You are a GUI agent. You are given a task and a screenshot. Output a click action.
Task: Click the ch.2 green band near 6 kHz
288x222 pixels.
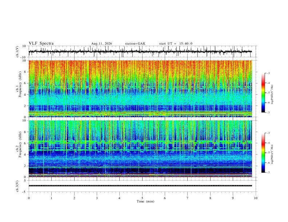coord(140,142)
